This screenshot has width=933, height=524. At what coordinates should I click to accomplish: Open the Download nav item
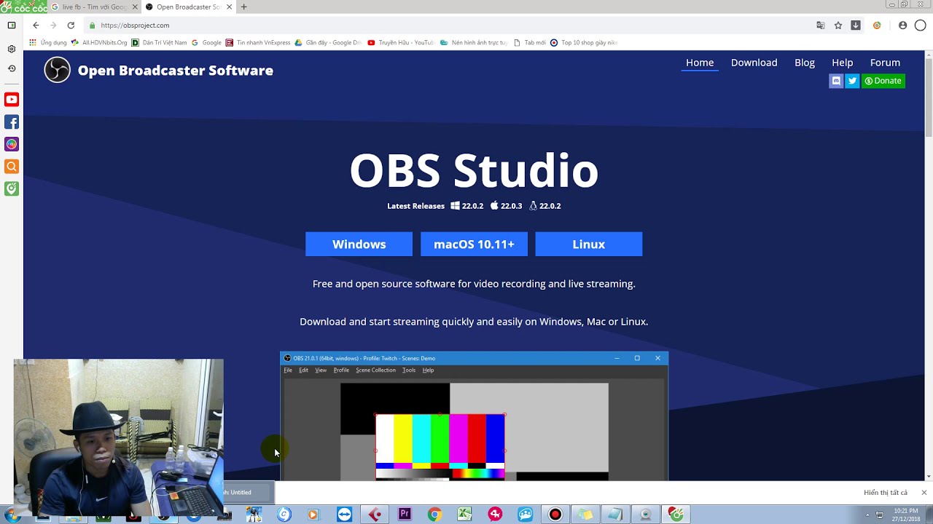[754, 63]
